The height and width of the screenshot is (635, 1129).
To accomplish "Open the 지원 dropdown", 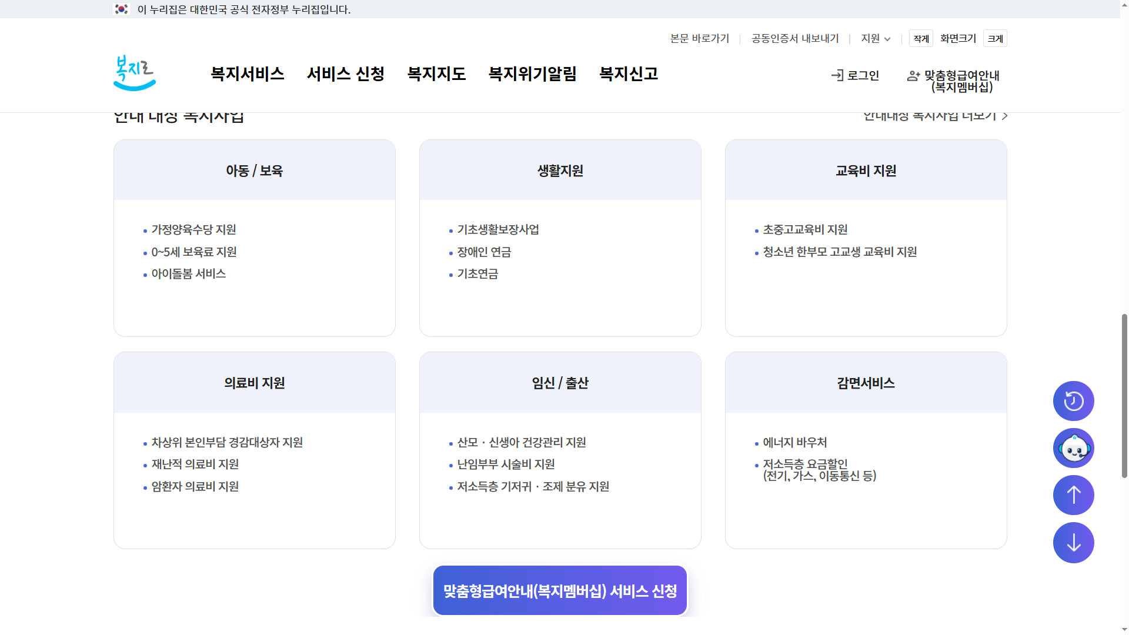I will (x=875, y=38).
